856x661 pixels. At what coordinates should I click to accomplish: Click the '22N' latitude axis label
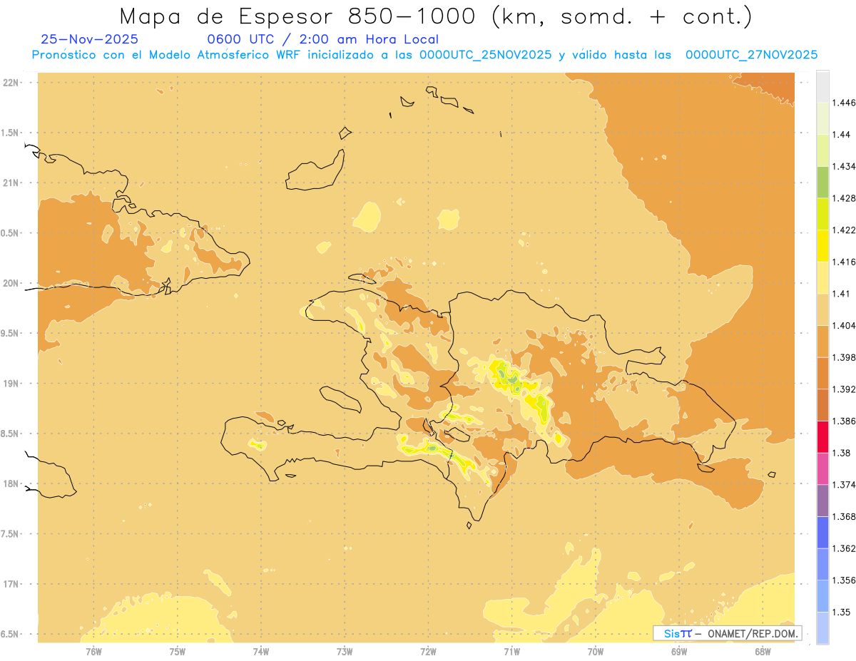(11, 83)
